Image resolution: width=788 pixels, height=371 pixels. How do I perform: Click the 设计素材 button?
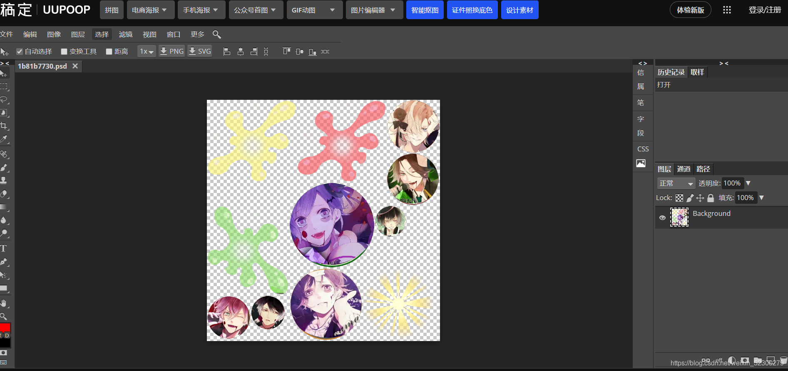[x=520, y=10]
